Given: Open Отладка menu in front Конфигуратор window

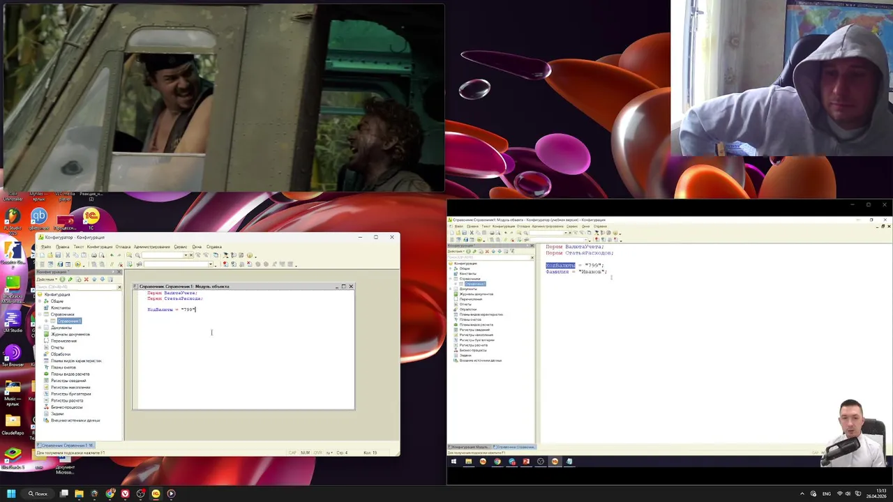Looking at the screenshot, I should pyautogui.click(x=123, y=247).
